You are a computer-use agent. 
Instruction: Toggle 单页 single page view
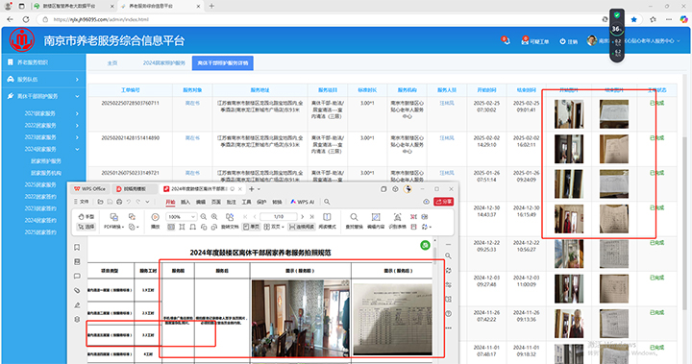252,227
